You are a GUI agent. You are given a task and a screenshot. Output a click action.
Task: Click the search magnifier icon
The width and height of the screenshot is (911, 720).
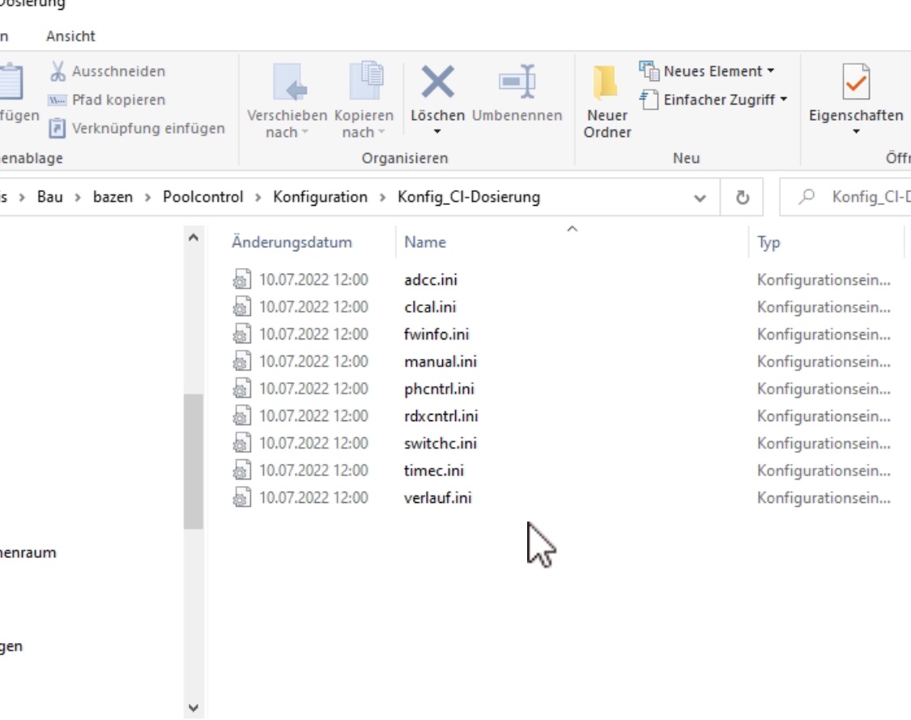click(807, 197)
